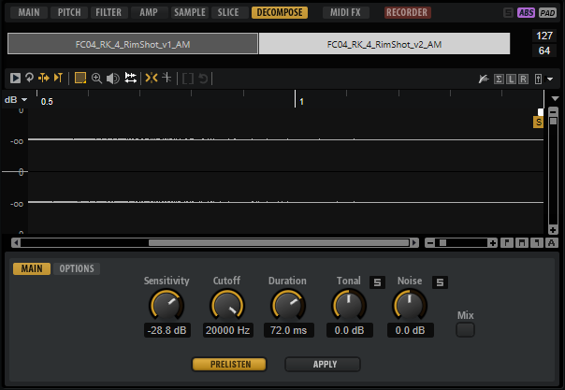Screen dimensions: 565x390
Task: Click the vertical zoom minus button
Action: pyautogui.click(x=553, y=112)
